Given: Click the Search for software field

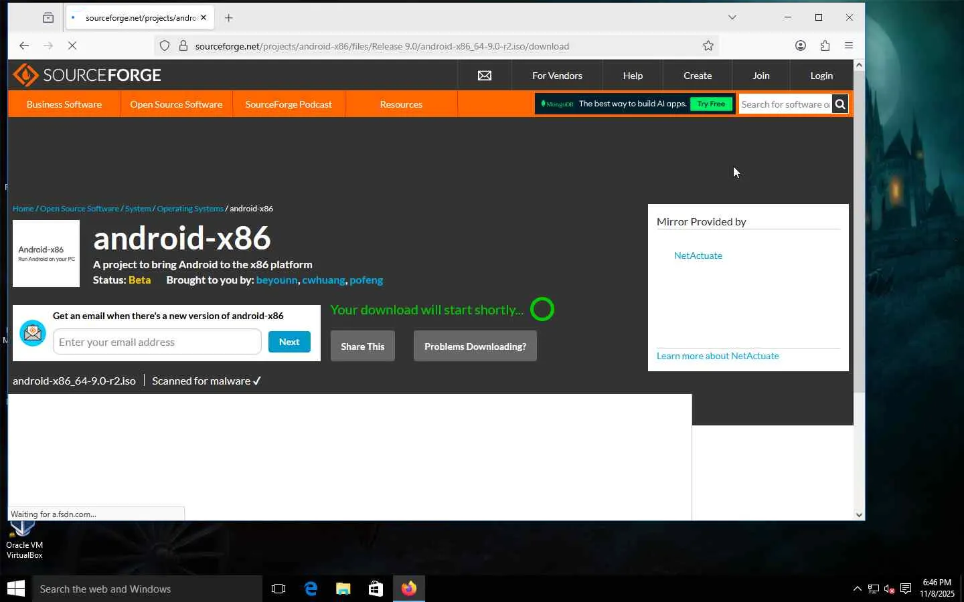Looking at the screenshot, I should coord(785,104).
